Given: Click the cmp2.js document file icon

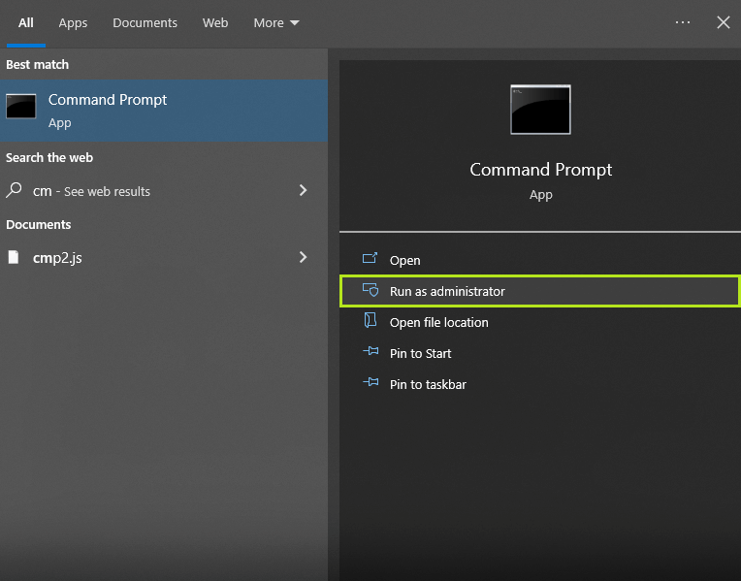Looking at the screenshot, I should click(14, 257).
